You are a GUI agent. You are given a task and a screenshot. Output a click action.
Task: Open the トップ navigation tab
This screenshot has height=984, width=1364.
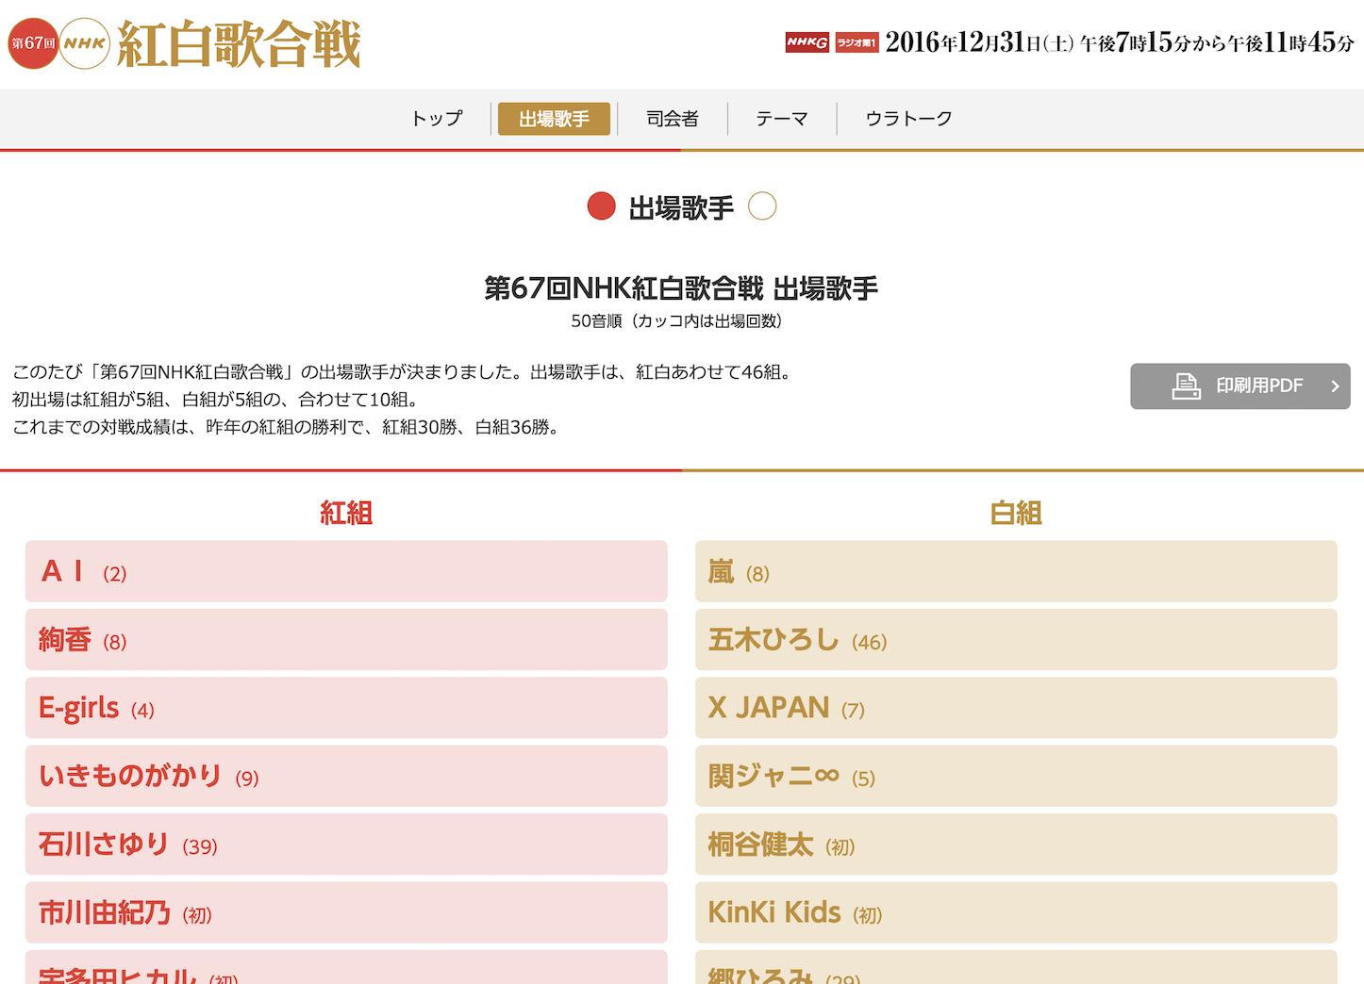tap(437, 119)
